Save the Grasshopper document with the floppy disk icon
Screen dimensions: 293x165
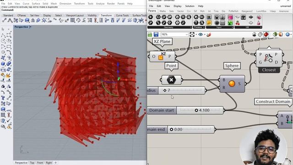click(x=156, y=34)
